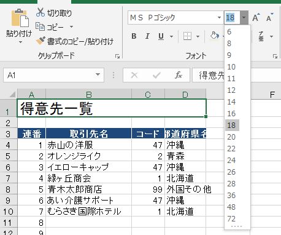Viewport: 281px width, 235px height.
Task: Select row 3 header
Action: click(x=8, y=134)
